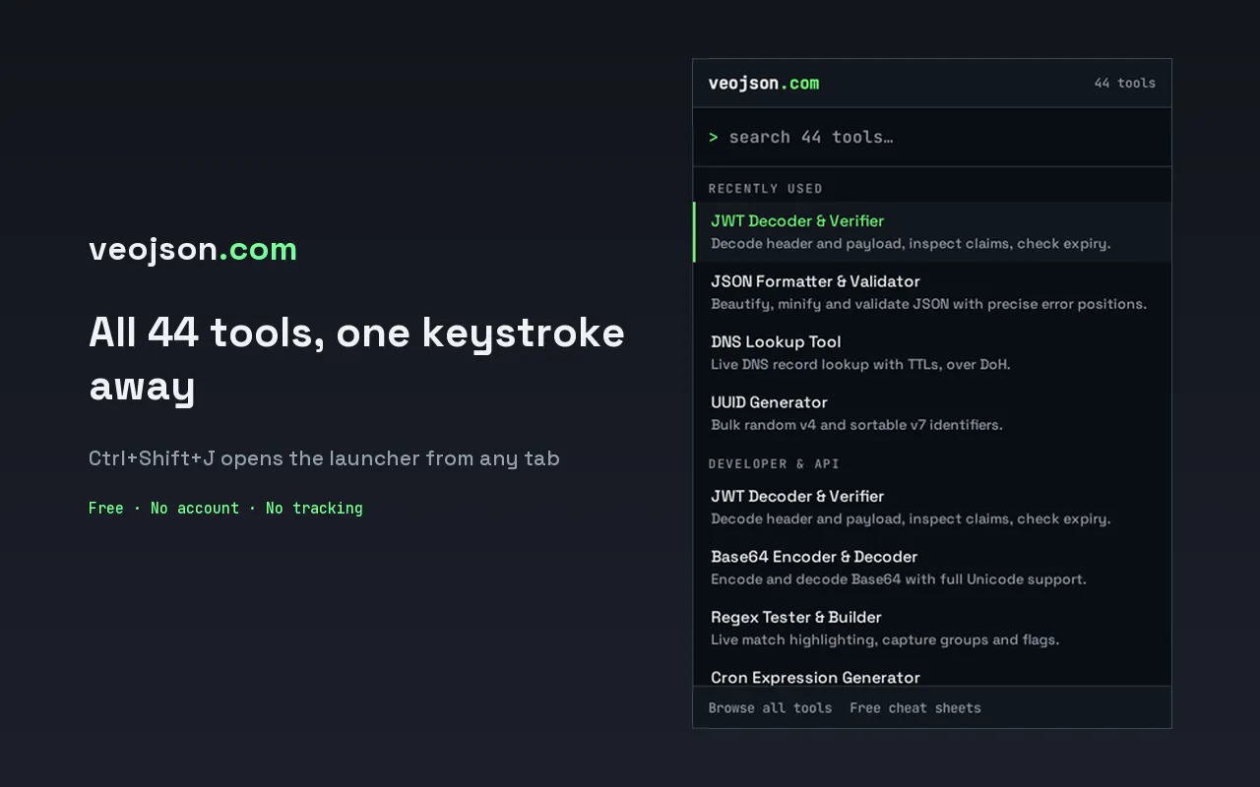Click 'Live DNS record lookup with TTLs' description
The height and width of the screenshot is (787, 1260).
coord(860,364)
